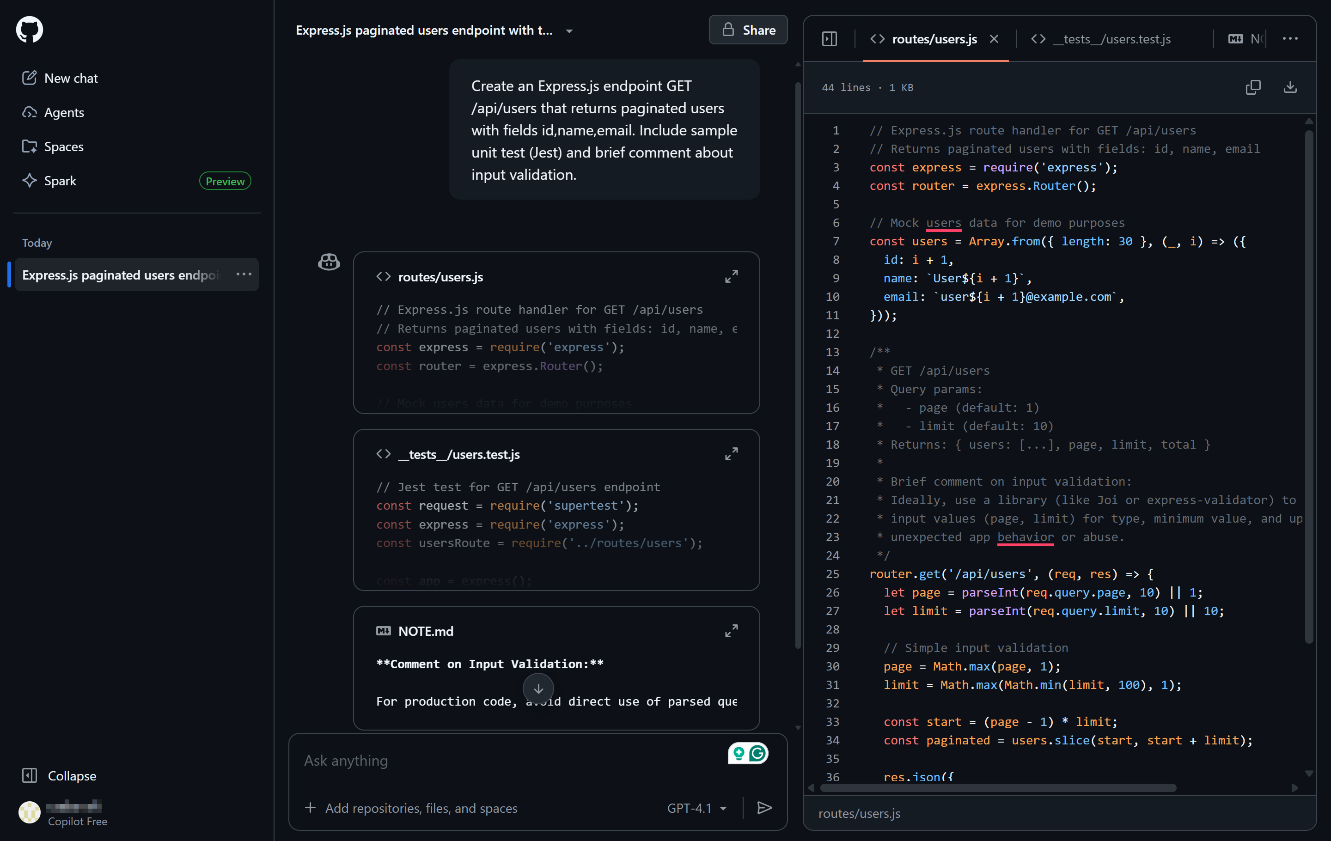Viewport: 1331px width, 841px height.
Task: Click code line 25 with router.get
Action: (1011, 573)
